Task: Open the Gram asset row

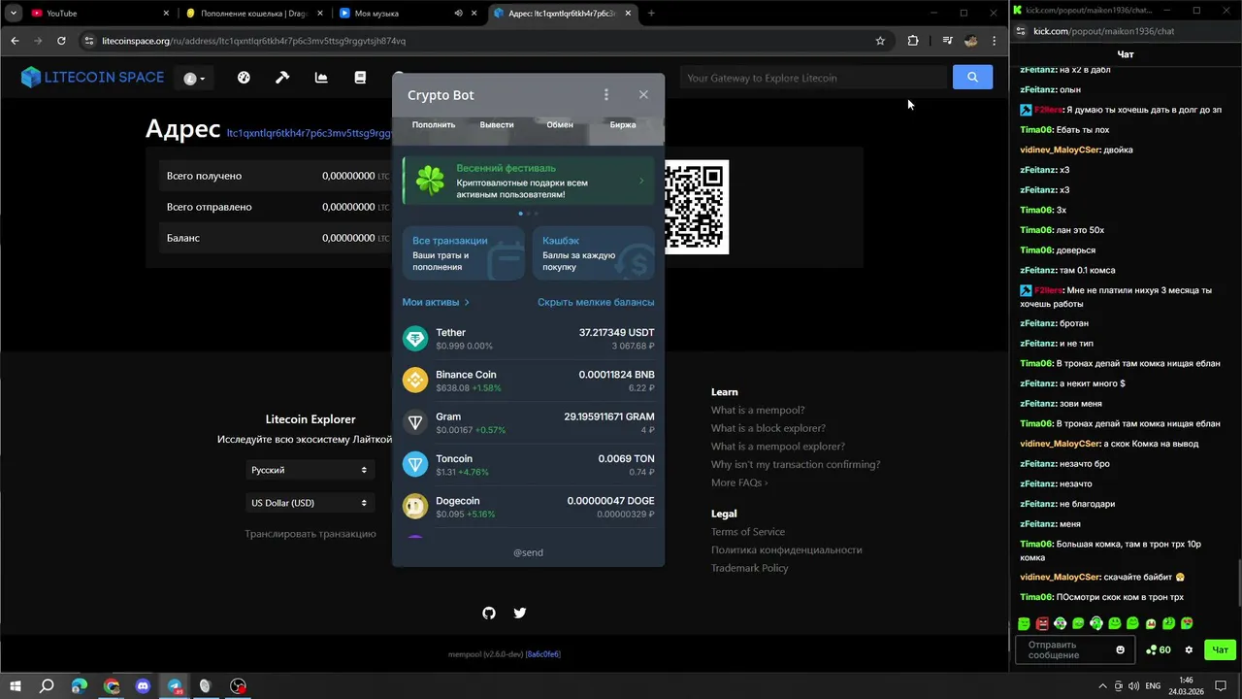Action: click(528, 422)
